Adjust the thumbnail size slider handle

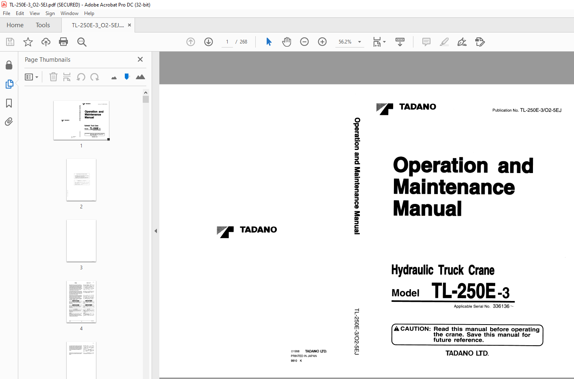click(127, 76)
